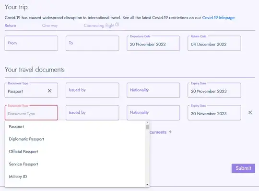Open first row Expiry Date picker
Viewport: 259px width, 191px height.
[214, 90]
